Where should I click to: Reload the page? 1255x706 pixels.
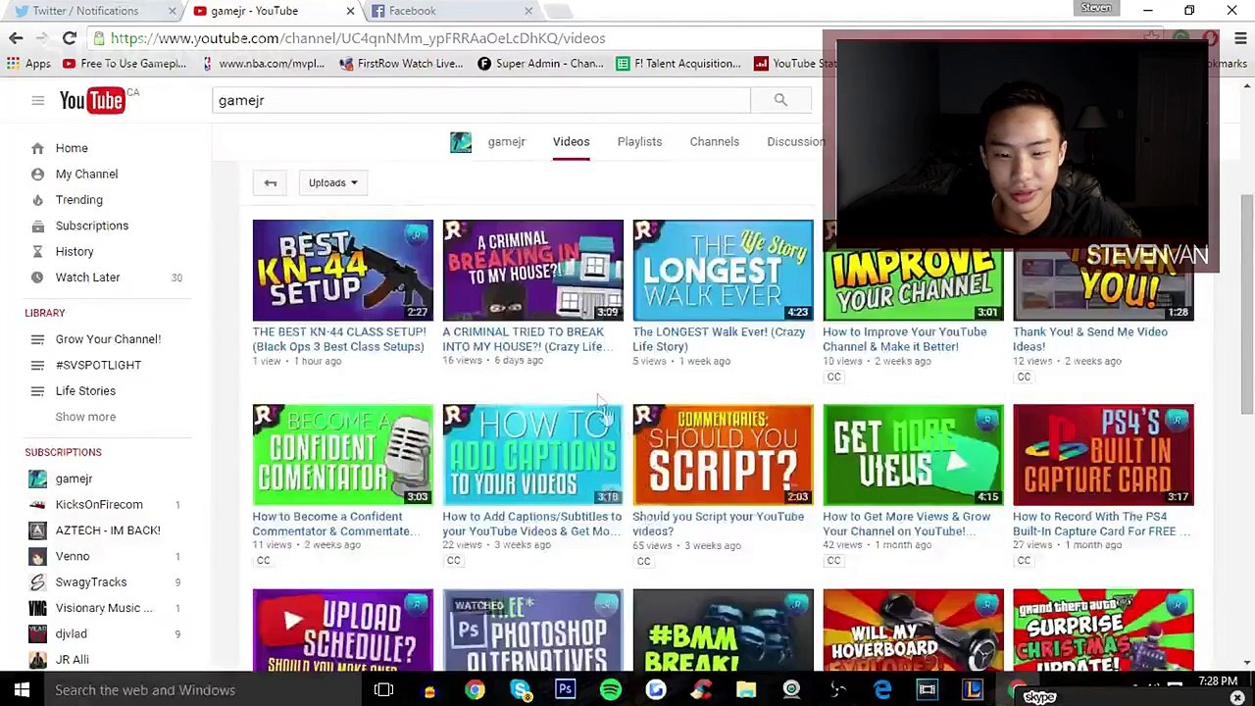click(69, 38)
